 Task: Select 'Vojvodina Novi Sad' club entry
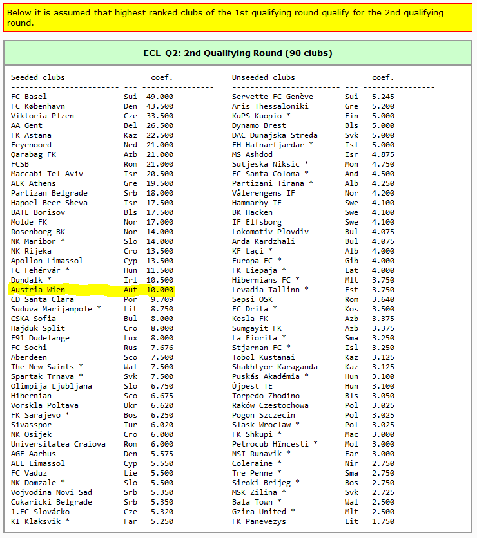point(52,492)
